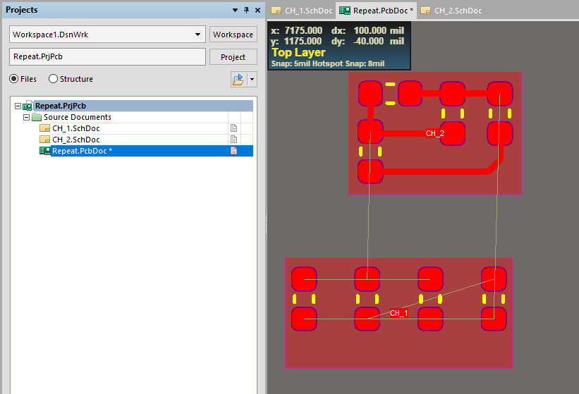Pin the Projects panel
The width and height of the screenshot is (579, 394).
pos(246,11)
